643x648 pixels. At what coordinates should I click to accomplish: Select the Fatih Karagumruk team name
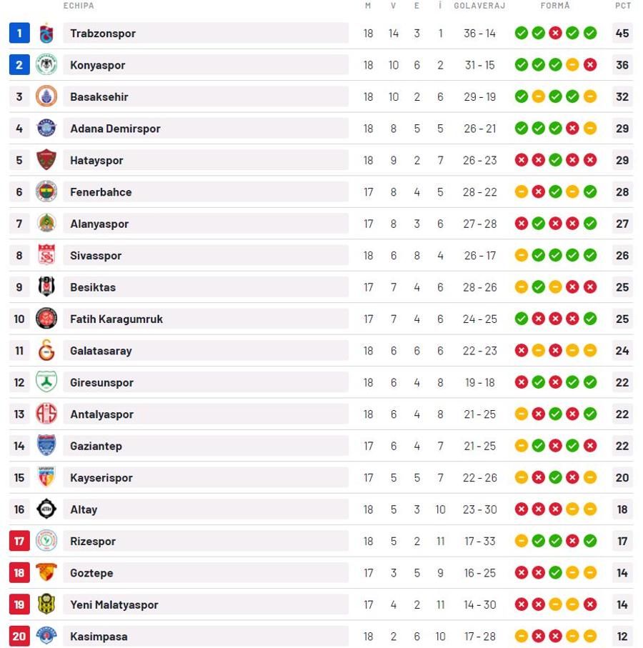[x=116, y=319]
